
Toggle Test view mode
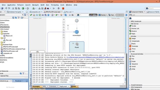pos(111,15)
